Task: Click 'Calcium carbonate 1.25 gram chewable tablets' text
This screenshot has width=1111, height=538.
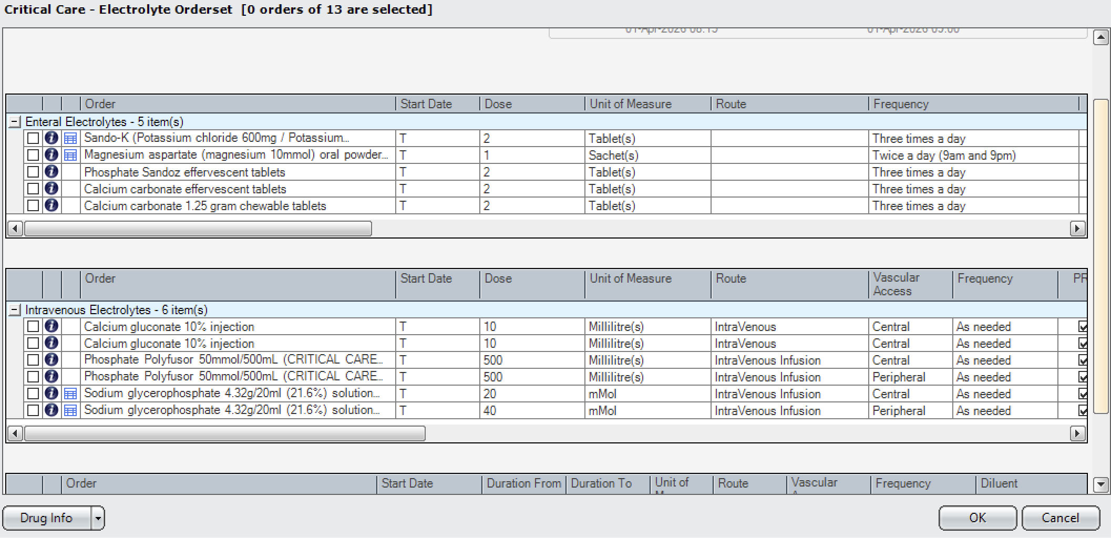Action: 205,206
